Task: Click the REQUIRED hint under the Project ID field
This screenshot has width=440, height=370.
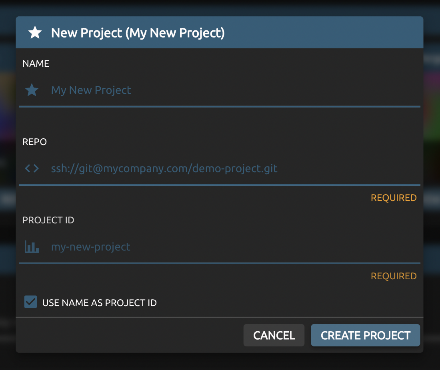Action: coord(394,276)
